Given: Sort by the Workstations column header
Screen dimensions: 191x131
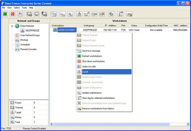Looking at the screenshot, I should pos(66,26).
